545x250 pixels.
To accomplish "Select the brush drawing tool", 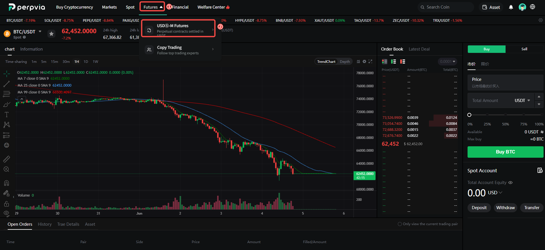I will pyautogui.click(x=7, y=105).
